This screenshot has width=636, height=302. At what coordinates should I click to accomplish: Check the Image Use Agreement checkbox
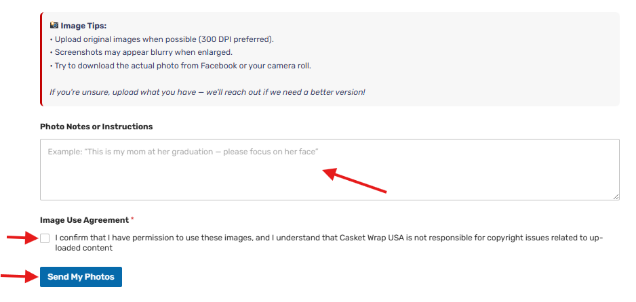tap(45, 238)
